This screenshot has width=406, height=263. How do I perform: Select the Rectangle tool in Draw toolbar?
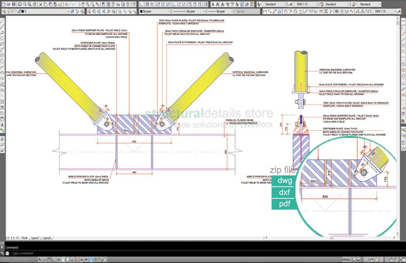click(2, 44)
